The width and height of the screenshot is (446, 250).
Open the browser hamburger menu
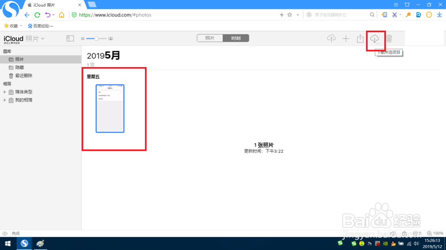point(396,5)
